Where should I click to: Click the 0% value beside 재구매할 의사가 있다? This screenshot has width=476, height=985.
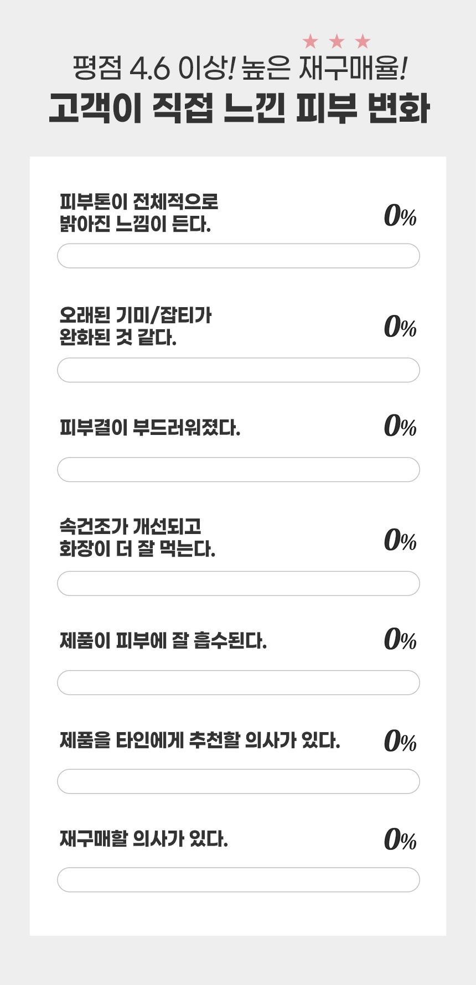pyautogui.click(x=400, y=839)
